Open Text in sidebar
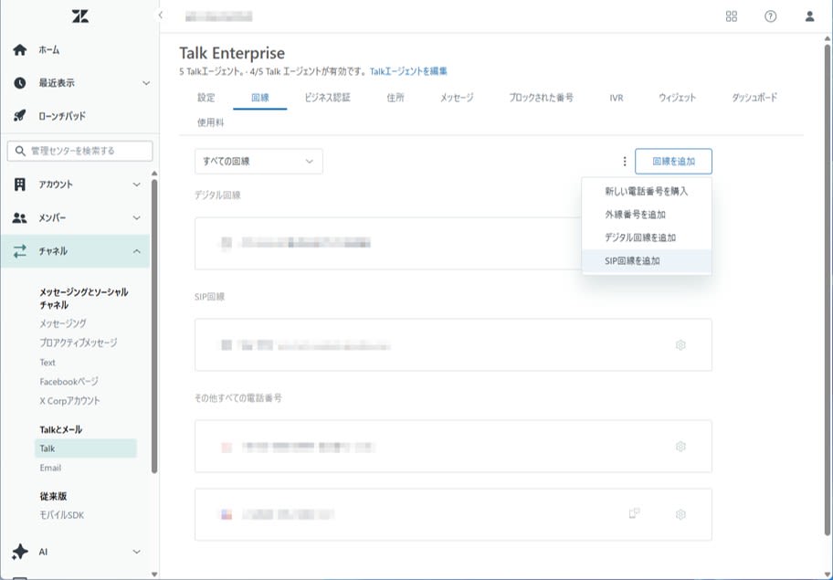Image resolution: width=833 pixels, height=580 pixels. (47, 363)
